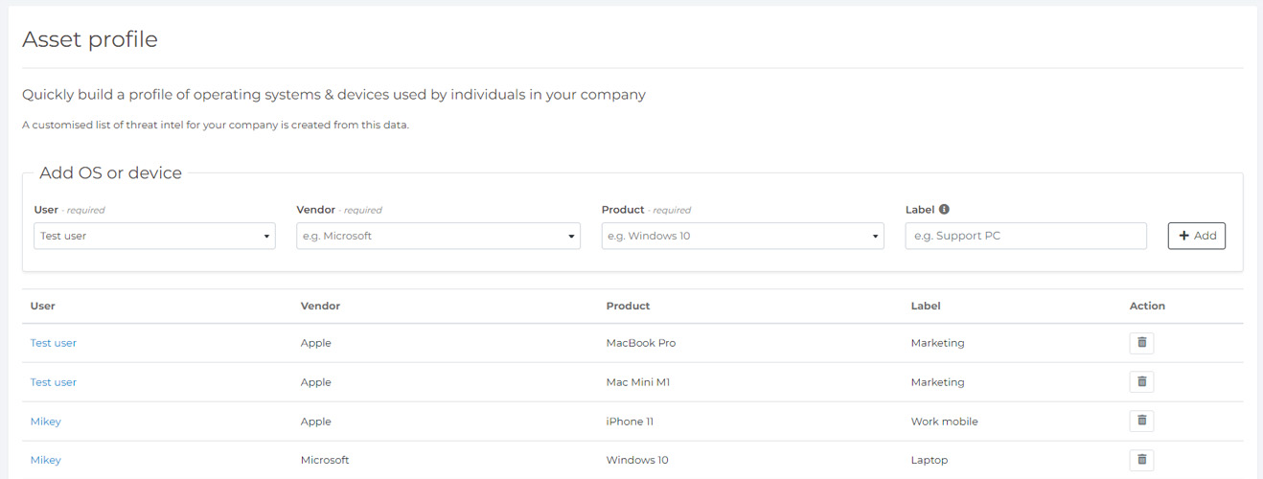Click the Label info icon
This screenshot has height=479, width=1263.
[944, 210]
